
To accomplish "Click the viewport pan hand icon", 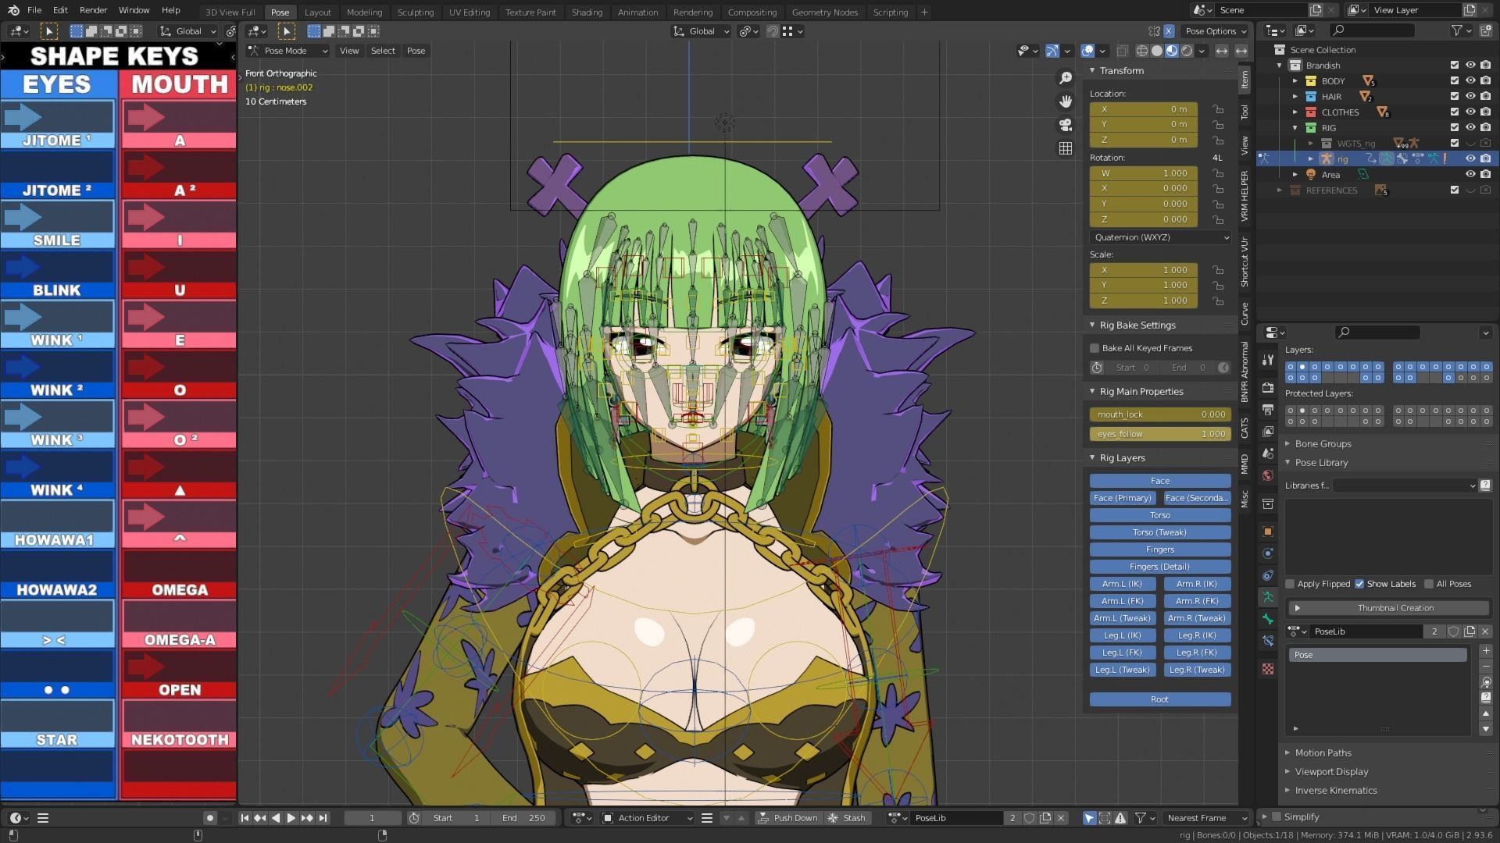I will pyautogui.click(x=1065, y=101).
